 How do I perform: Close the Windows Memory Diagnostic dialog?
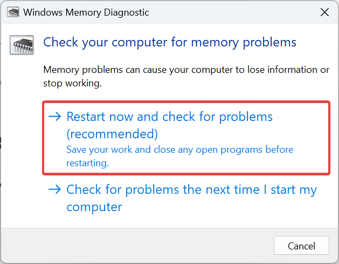click(324, 12)
